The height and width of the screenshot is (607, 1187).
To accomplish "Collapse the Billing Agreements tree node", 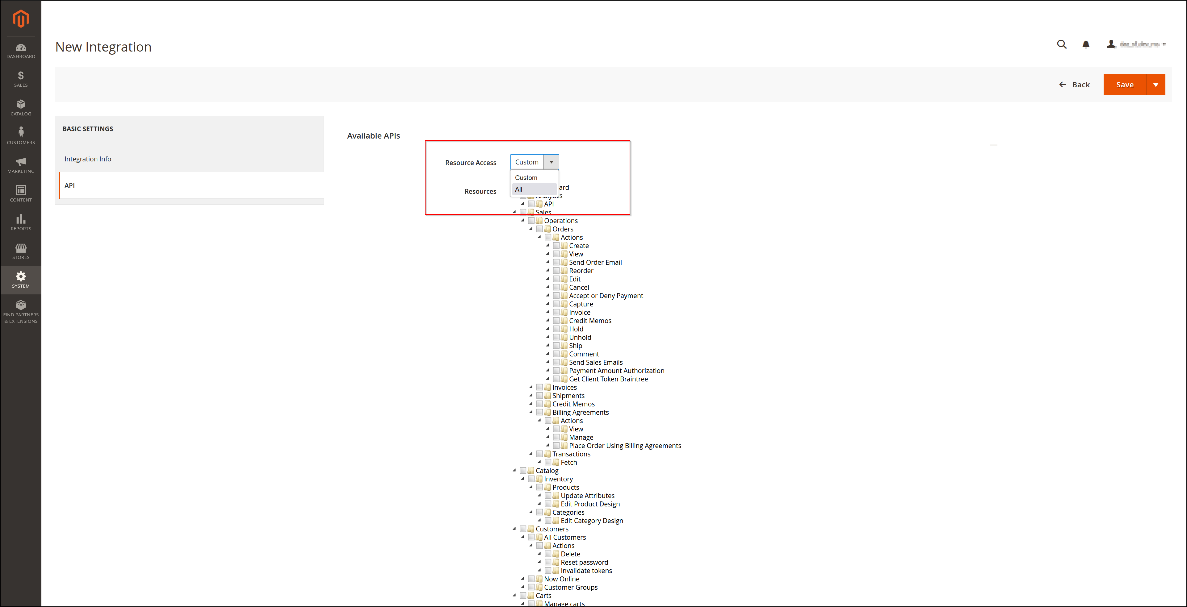I will pyautogui.click(x=531, y=412).
